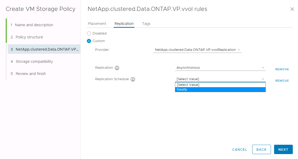The height and width of the screenshot is (159, 298).
Task: Select the Custom radio button
Action: click(89, 41)
